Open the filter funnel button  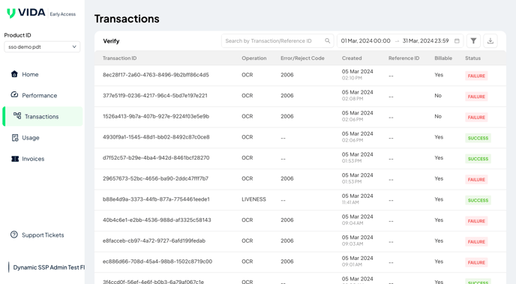[x=473, y=40]
